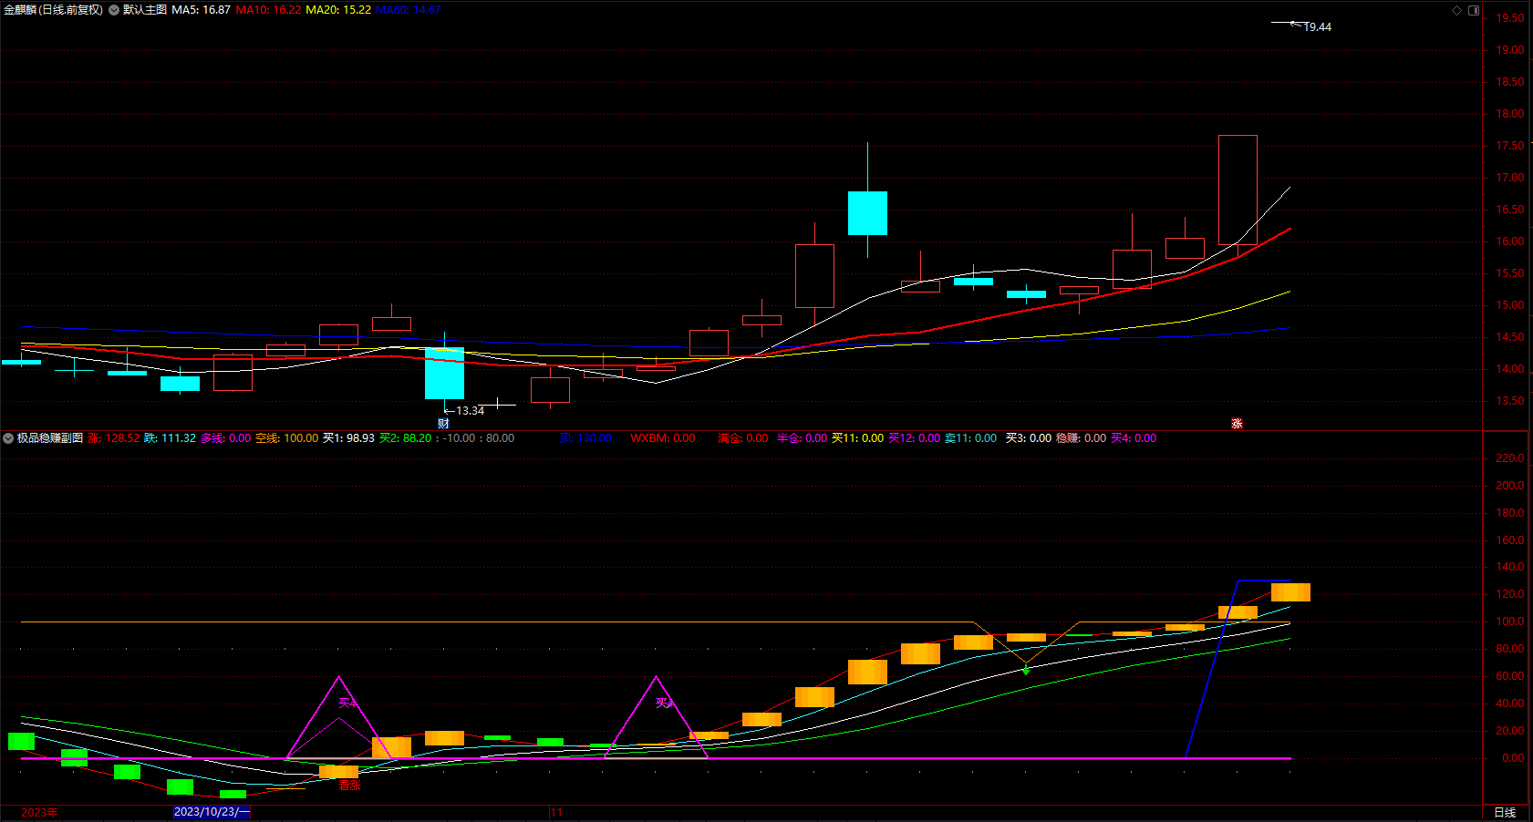Select the 满仓: 0.00 indicator value
Screen dimensions: 1533x822
click(x=742, y=438)
